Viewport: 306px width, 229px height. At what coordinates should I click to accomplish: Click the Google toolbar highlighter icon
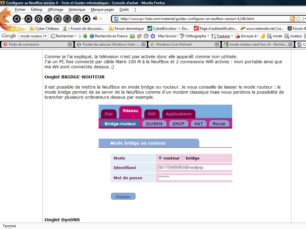[x=263, y=36]
